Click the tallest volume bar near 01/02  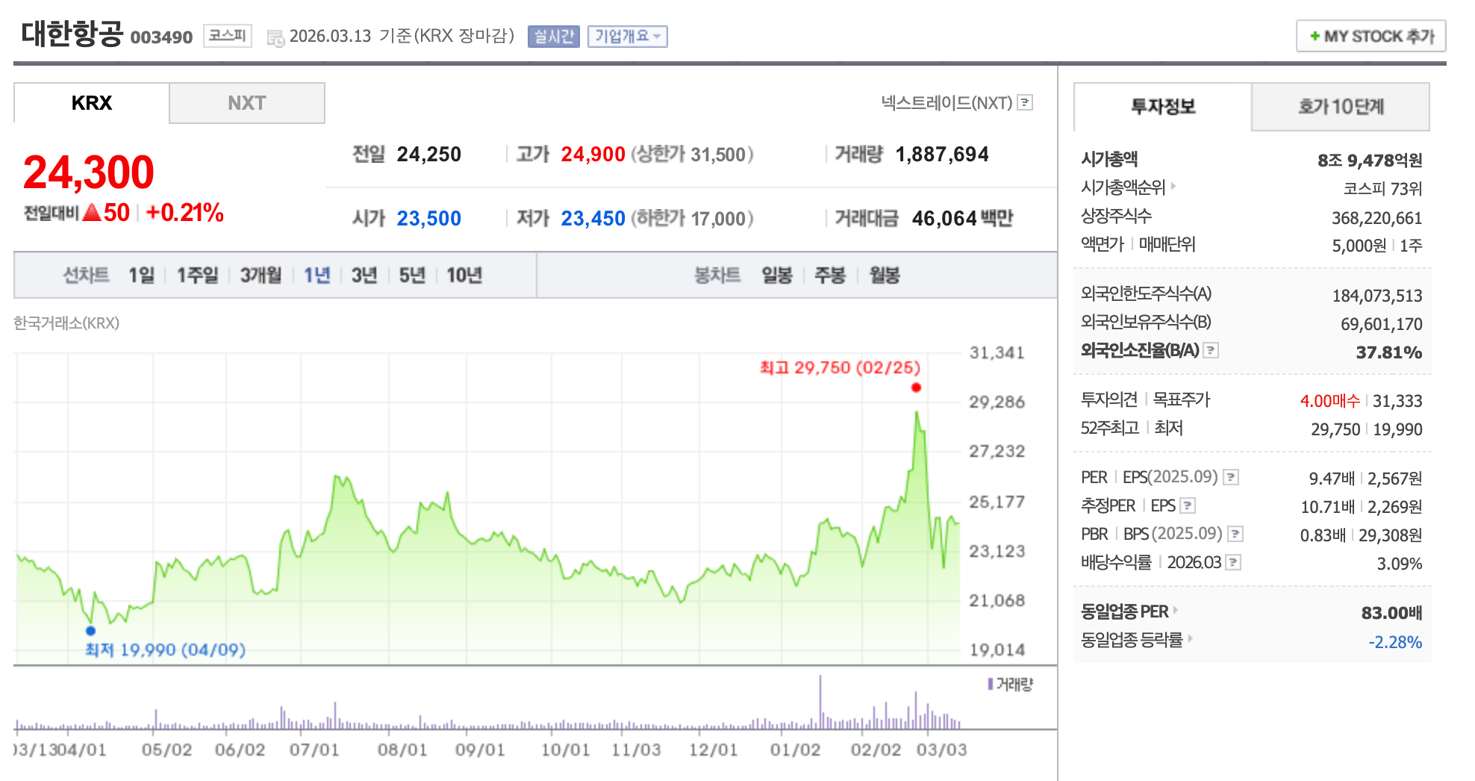pyautogui.click(x=820, y=702)
